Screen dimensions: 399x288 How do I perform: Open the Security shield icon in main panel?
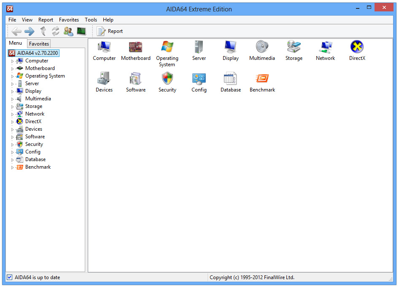tap(167, 79)
